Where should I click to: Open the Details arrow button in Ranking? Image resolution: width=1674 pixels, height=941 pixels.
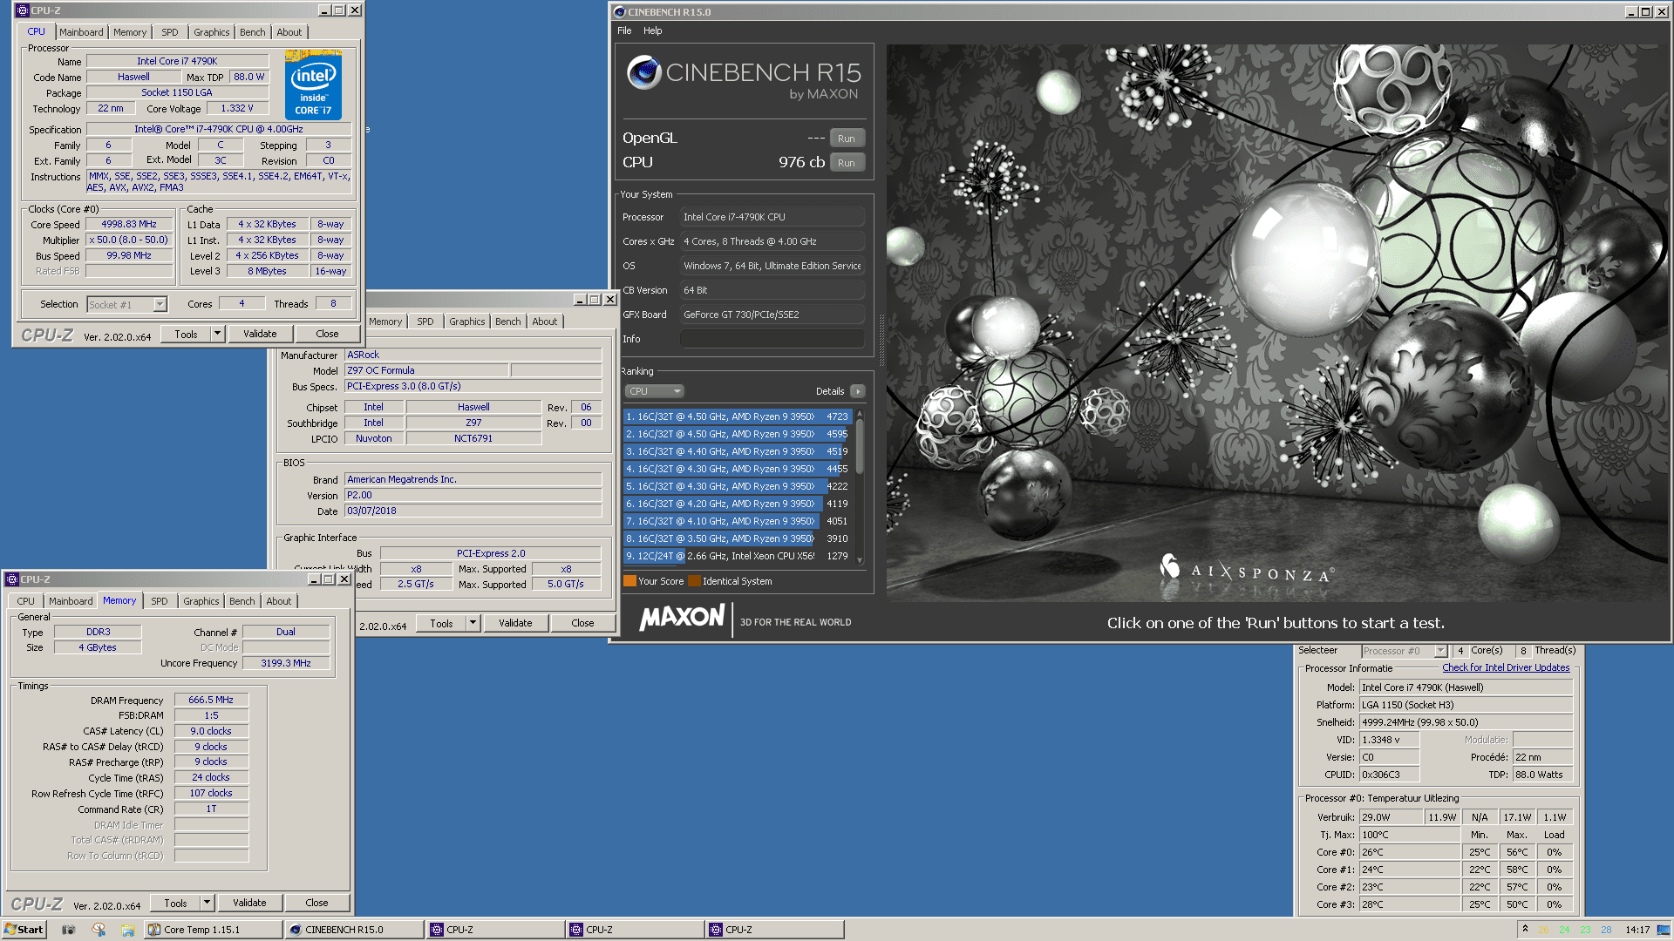click(x=858, y=391)
